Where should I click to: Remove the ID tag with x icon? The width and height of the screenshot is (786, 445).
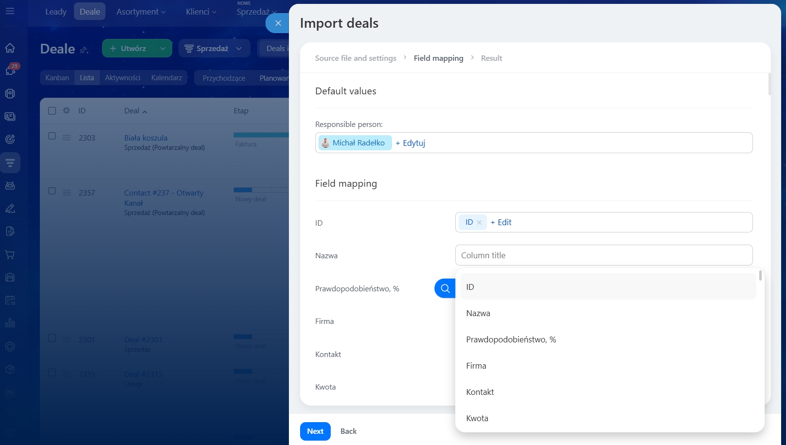[x=479, y=222]
